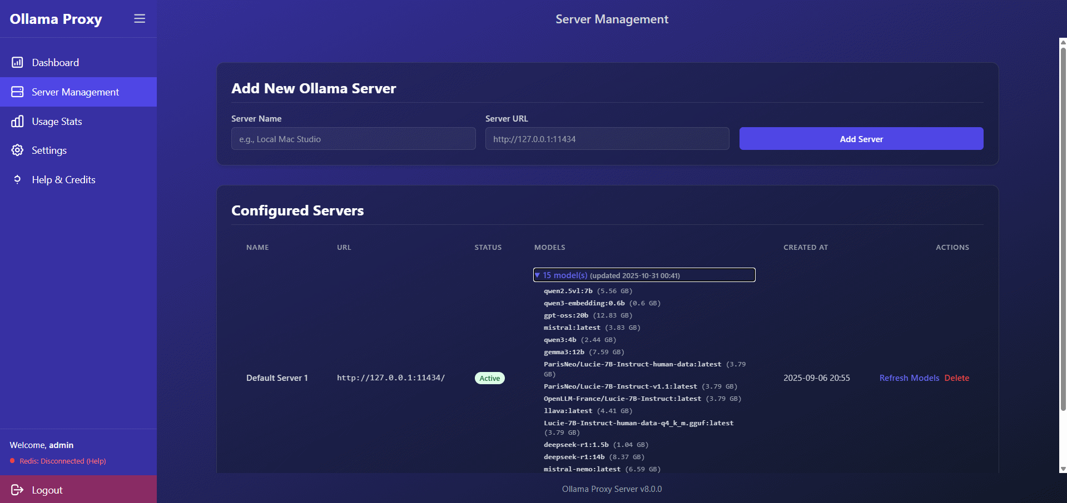Click the Help & Credits icon
The image size is (1067, 503).
click(x=17, y=179)
